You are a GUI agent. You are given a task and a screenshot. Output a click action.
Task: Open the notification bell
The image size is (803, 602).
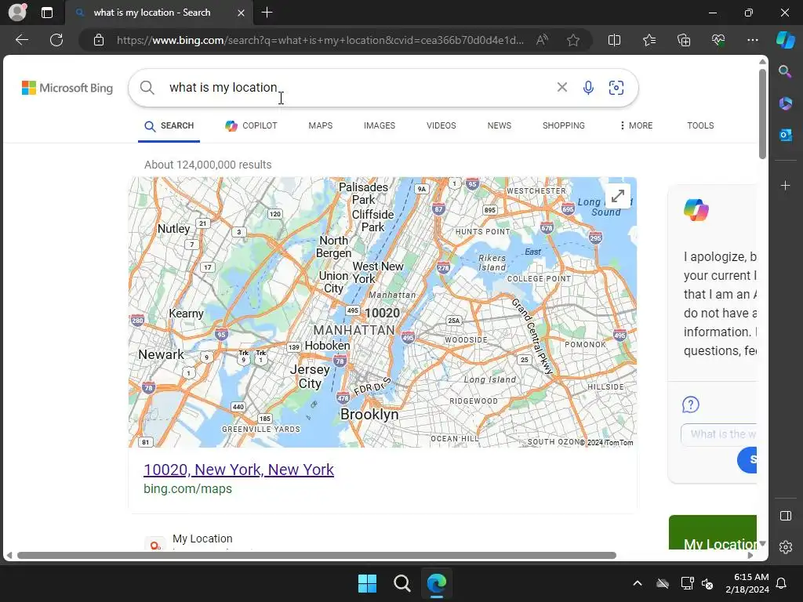[x=782, y=583]
